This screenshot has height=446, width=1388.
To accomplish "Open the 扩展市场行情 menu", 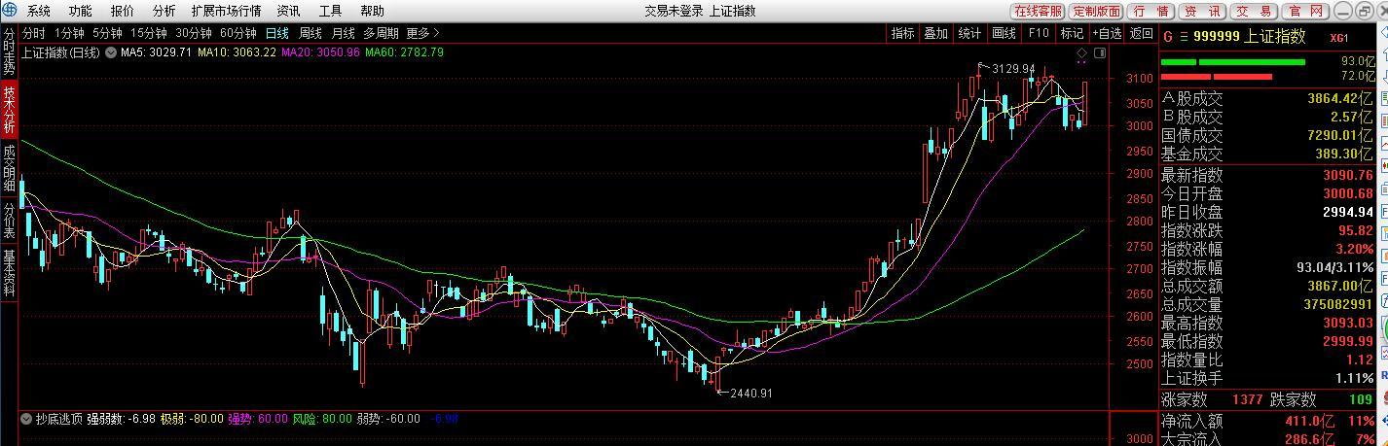I will 226,11.
